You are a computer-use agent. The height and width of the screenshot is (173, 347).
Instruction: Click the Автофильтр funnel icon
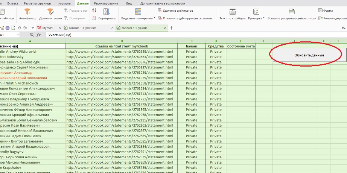[27, 12]
